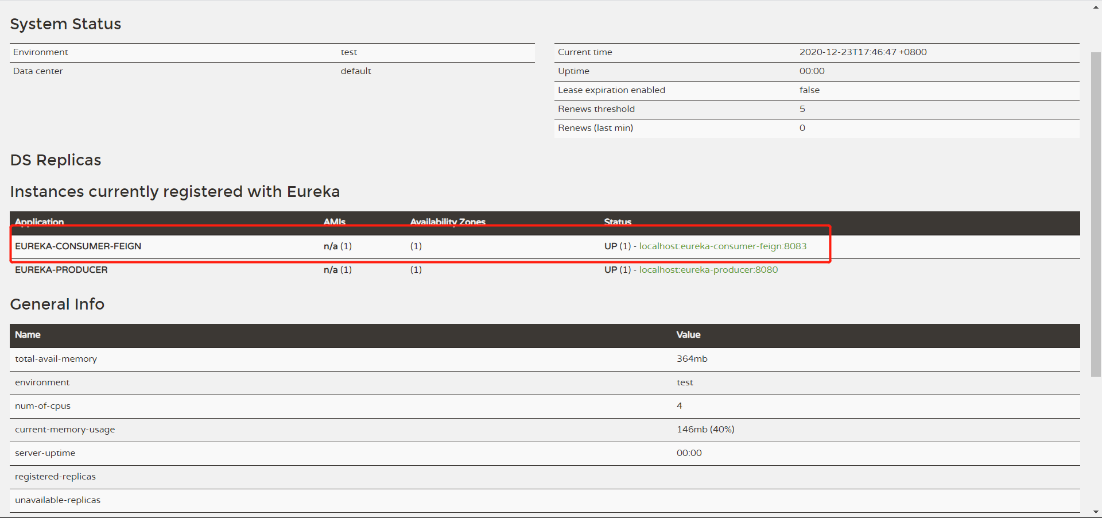The height and width of the screenshot is (518, 1102).
Task: Click the Renews threshold label
Action: (596, 109)
